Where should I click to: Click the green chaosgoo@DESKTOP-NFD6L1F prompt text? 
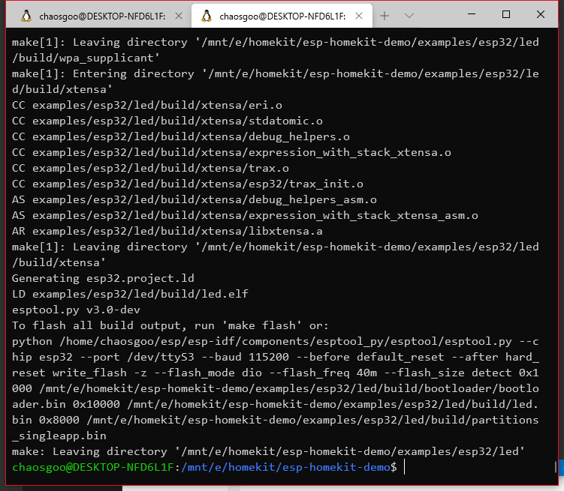[x=92, y=467]
